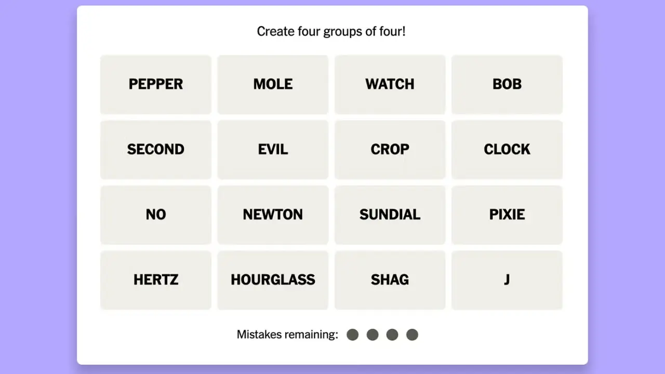The height and width of the screenshot is (374, 665).
Task: Click the last mistakes remaining dot
Action: pos(412,335)
